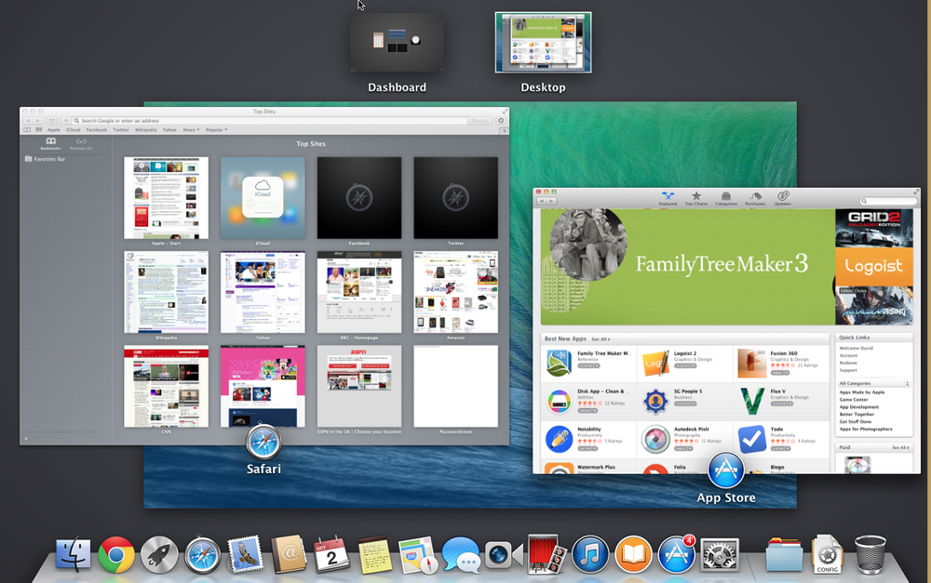Viewport: 931px width, 583px height.
Task: Click the large App Store badge under its window
Action: click(726, 470)
